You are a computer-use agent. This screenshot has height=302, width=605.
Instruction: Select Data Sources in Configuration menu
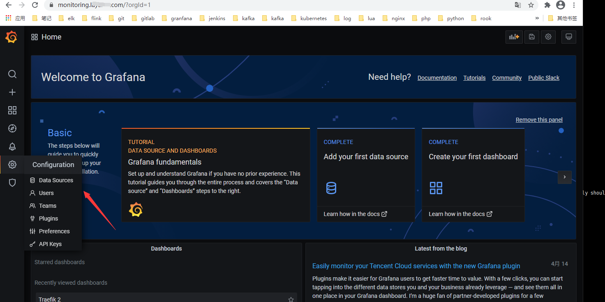coord(53,180)
